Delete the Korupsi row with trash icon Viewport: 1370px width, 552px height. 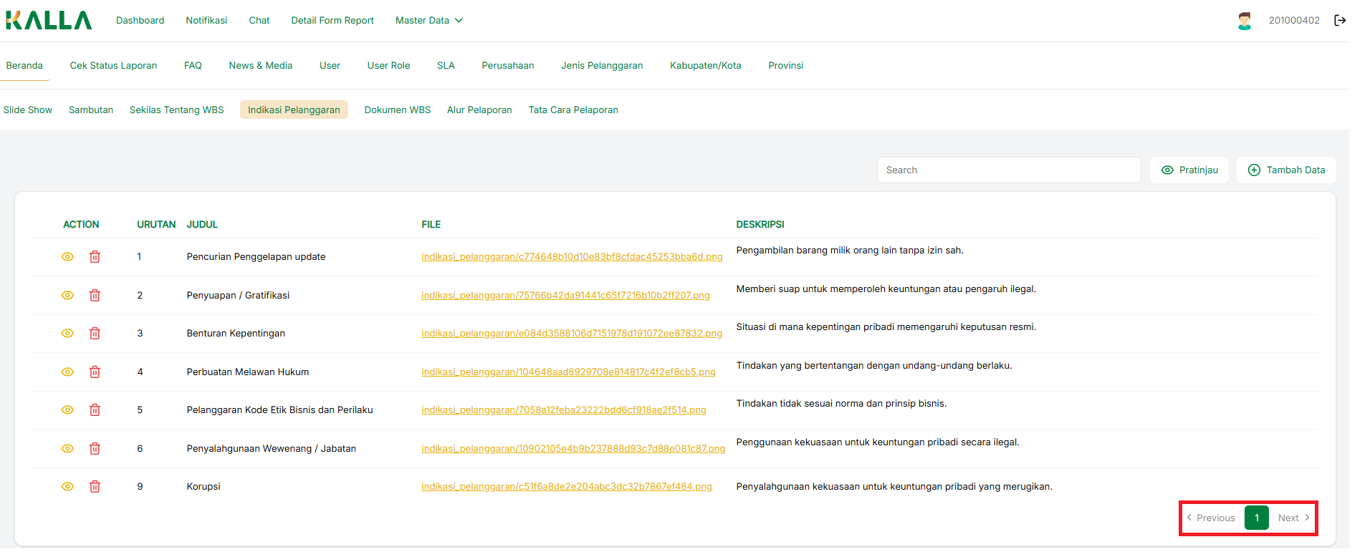(x=95, y=487)
